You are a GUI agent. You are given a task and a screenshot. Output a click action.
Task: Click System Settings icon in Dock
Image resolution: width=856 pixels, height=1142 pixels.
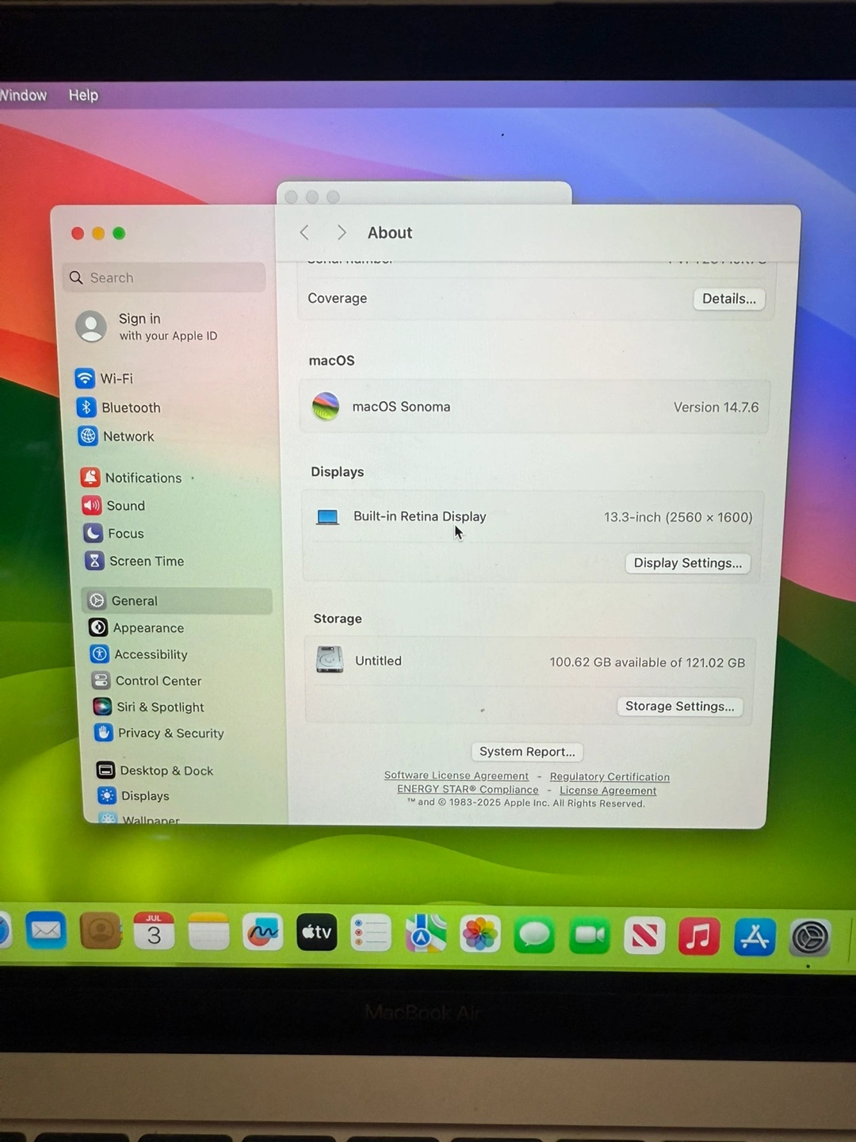[810, 939]
